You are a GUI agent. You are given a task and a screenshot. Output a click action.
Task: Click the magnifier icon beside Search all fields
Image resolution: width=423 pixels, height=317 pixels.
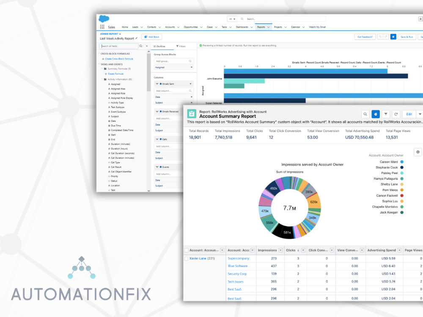[141, 46]
